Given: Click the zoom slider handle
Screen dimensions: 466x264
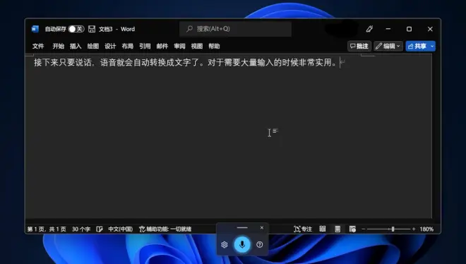Looking at the screenshot, I should [393, 229].
